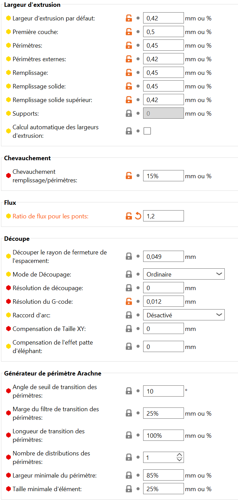Image resolution: width=238 pixels, height=501 pixels.
Task: Click the Angle de seuil de transition field
Action: 164,391
